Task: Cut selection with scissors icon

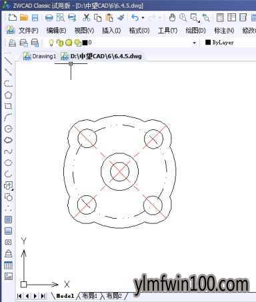Action: 86,17
